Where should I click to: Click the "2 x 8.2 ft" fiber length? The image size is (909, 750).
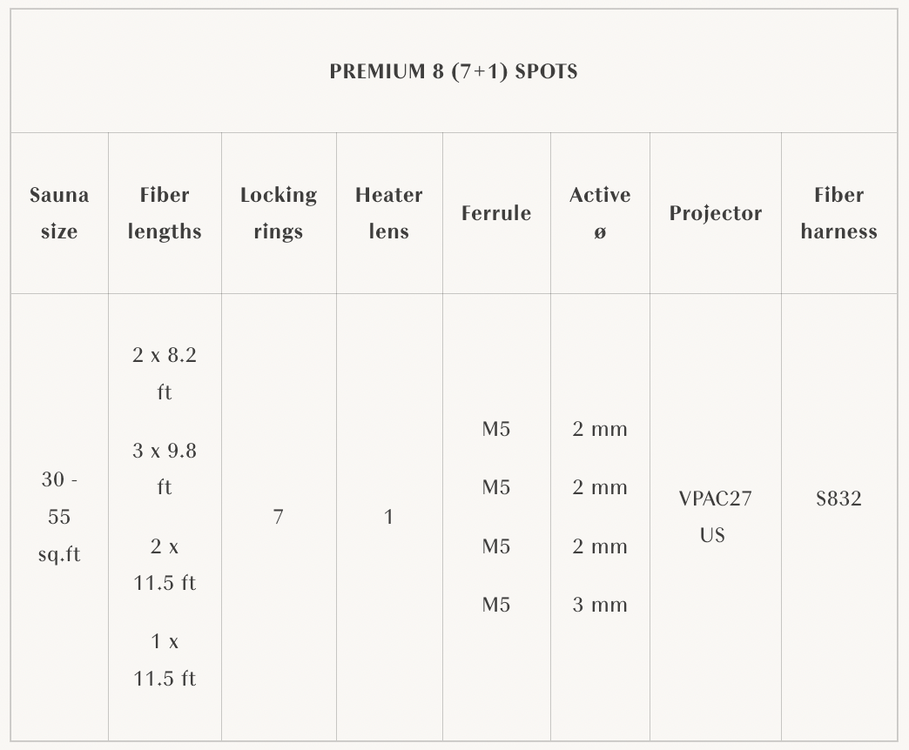(x=165, y=373)
